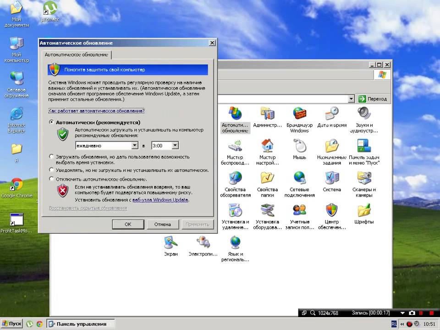Cancel the dialog with Отмена button
Viewport: 440px width, 330px height.
coord(162,224)
